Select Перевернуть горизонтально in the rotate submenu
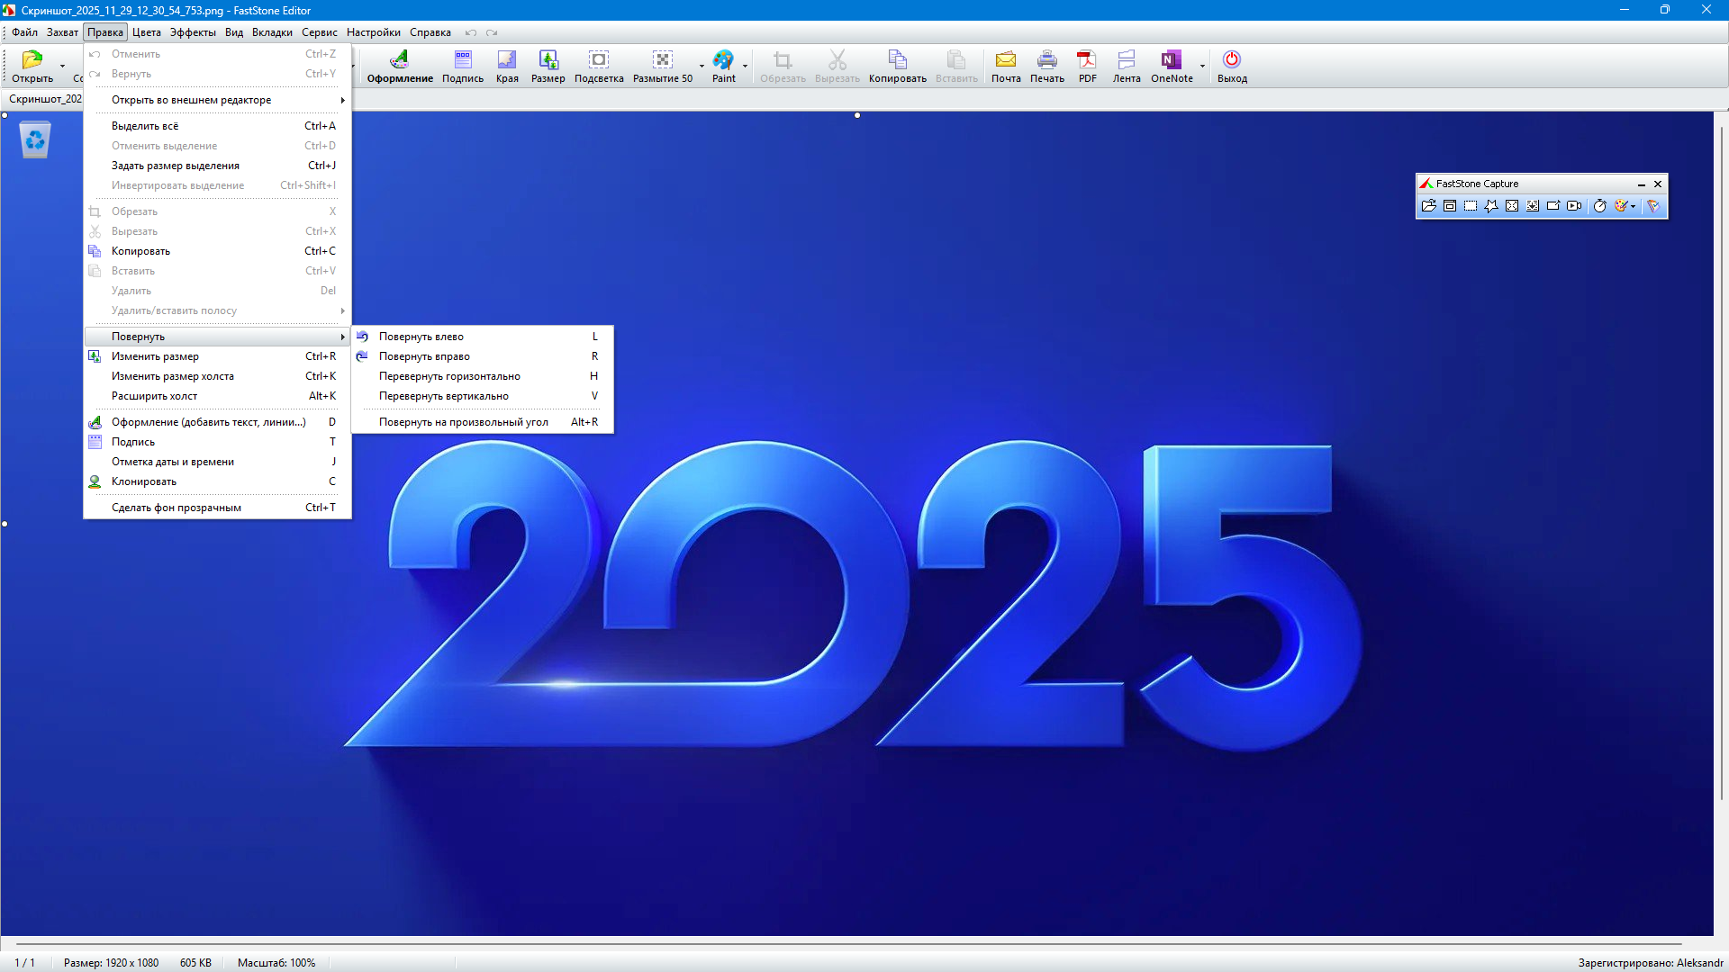 pos(449,376)
